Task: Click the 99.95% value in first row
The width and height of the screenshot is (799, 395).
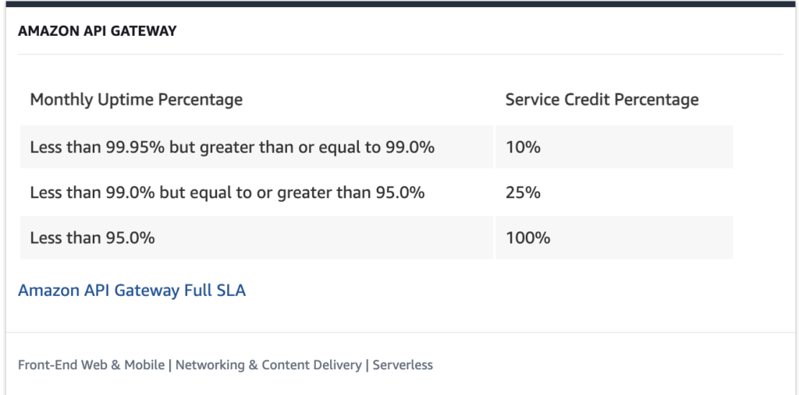Action: pyautogui.click(x=133, y=146)
